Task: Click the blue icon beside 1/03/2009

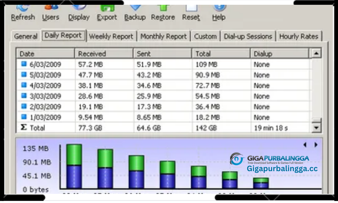Action: [x=24, y=117]
